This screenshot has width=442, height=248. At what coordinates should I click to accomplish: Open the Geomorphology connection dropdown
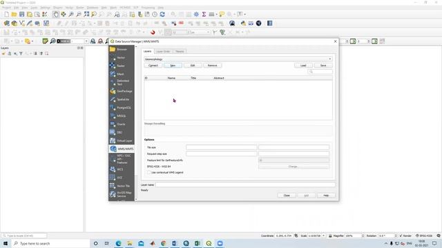(238, 59)
